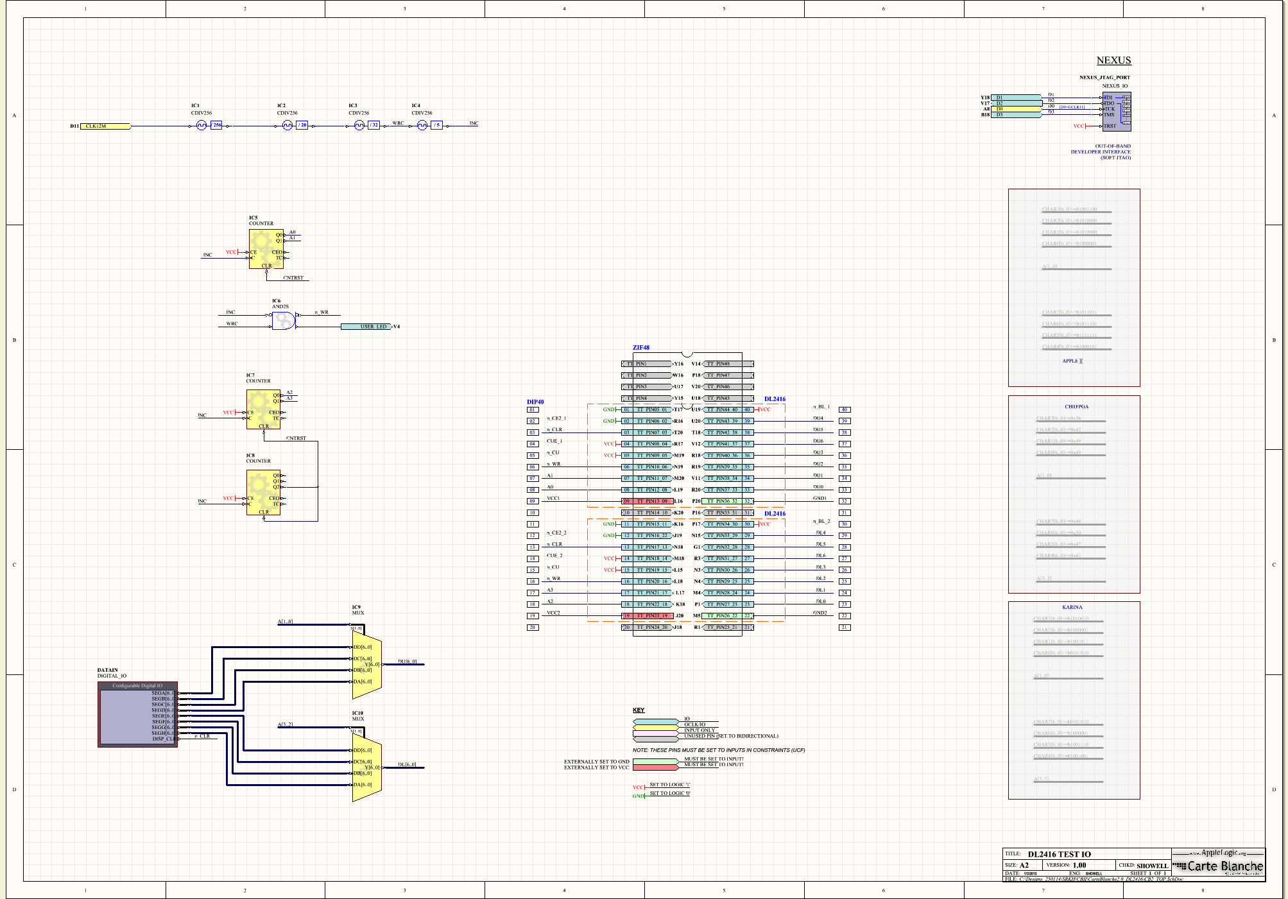Select the IC2 /20 clock divider symbol
1288x899 pixels.
point(295,125)
